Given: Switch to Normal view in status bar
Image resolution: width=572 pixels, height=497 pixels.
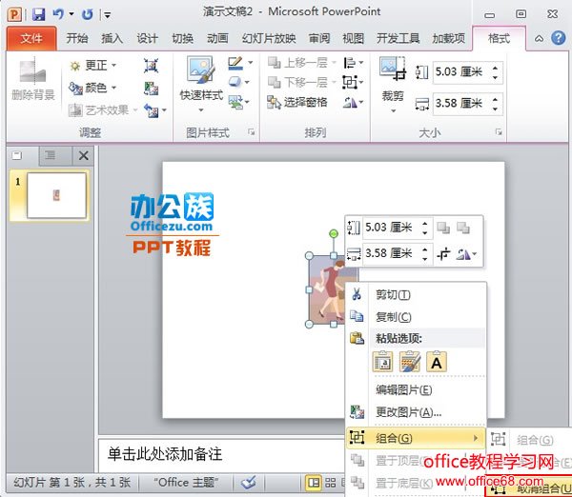Looking at the screenshot, I should (x=314, y=483).
